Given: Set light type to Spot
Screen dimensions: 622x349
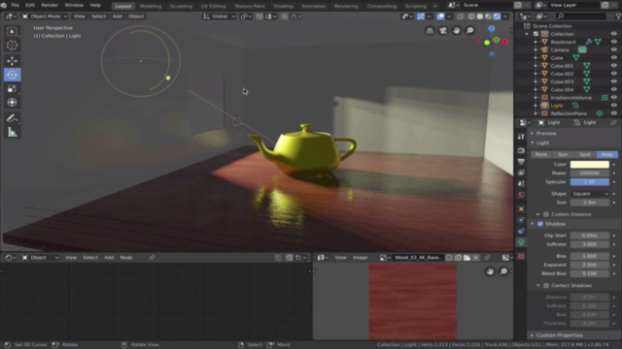Looking at the screenshot, I should (585, 154).
